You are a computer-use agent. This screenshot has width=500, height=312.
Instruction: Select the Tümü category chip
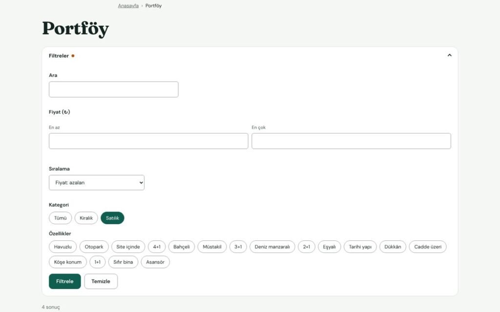pyautogui.click(x=60, y=218)
